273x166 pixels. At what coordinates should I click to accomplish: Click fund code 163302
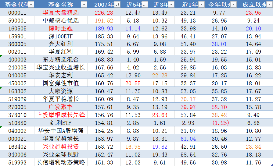click(17, 91)
